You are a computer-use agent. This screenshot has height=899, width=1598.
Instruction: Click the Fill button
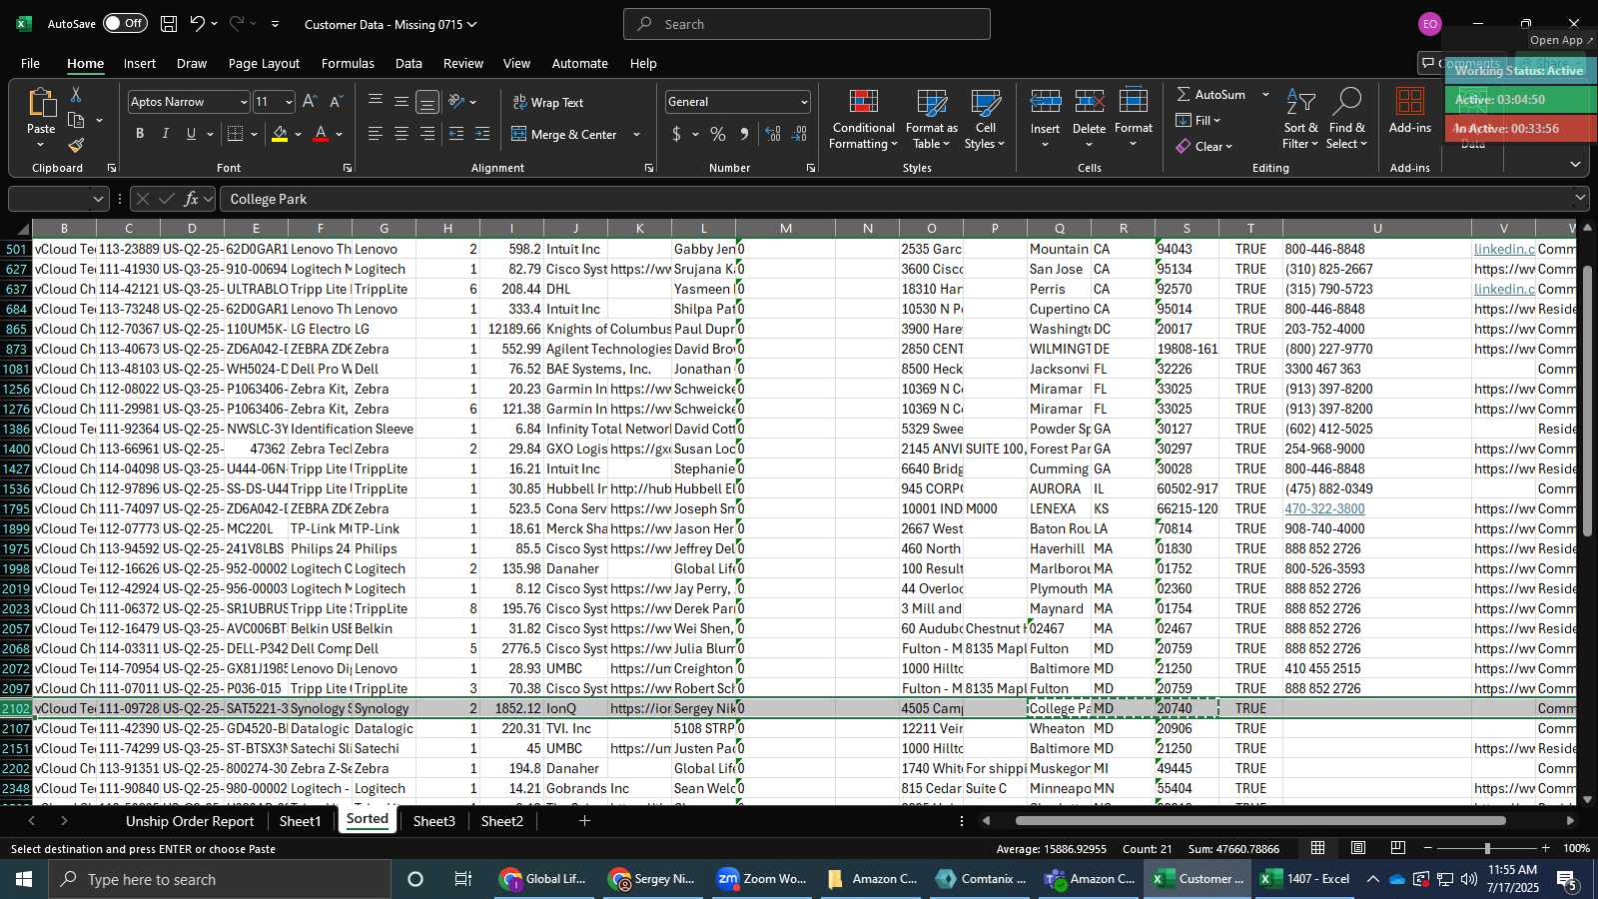tap(1198, 120)
